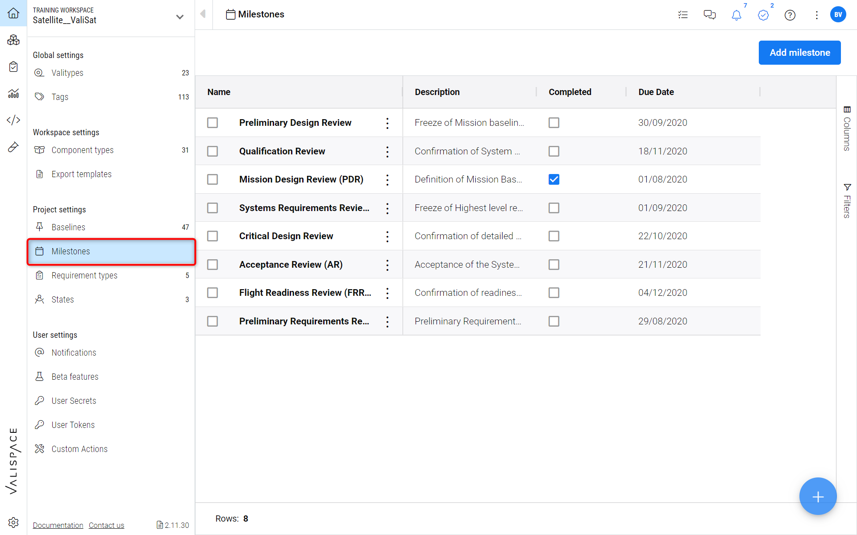This screenshot has width=857, height=535.
Task: Expand the Filters side panel
Action: (847, 201)
